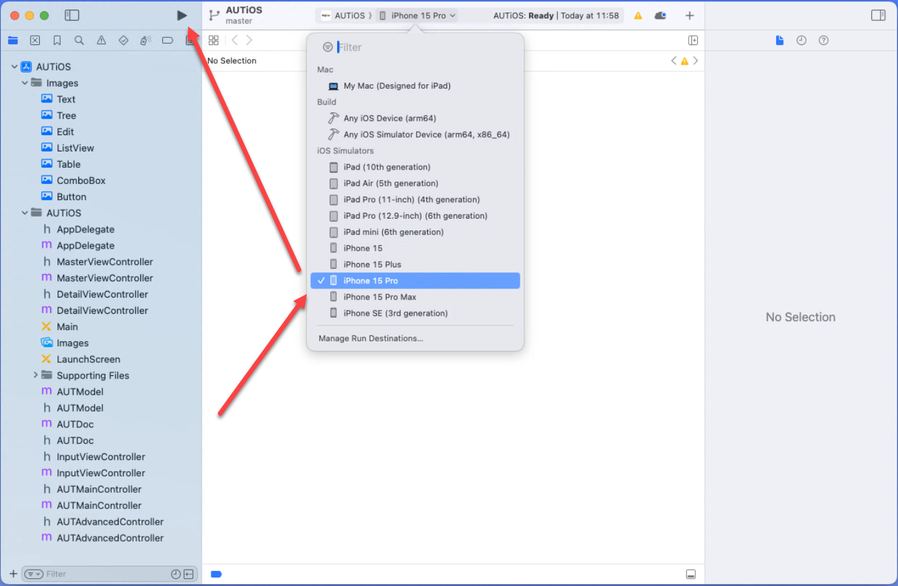This screenshot has height=586, width=898.
Task: Show the History inspector
Action: point(801,40)
